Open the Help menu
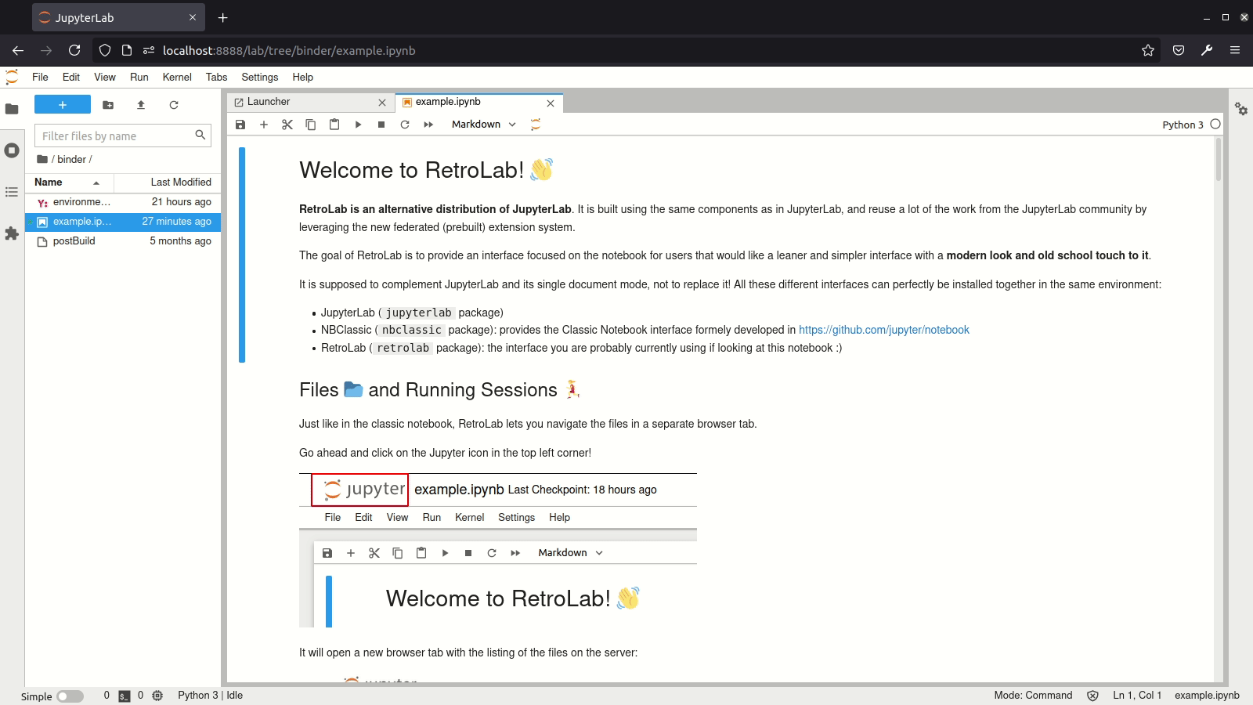This screenshot has width=1253, height=705. coord(303,77)
